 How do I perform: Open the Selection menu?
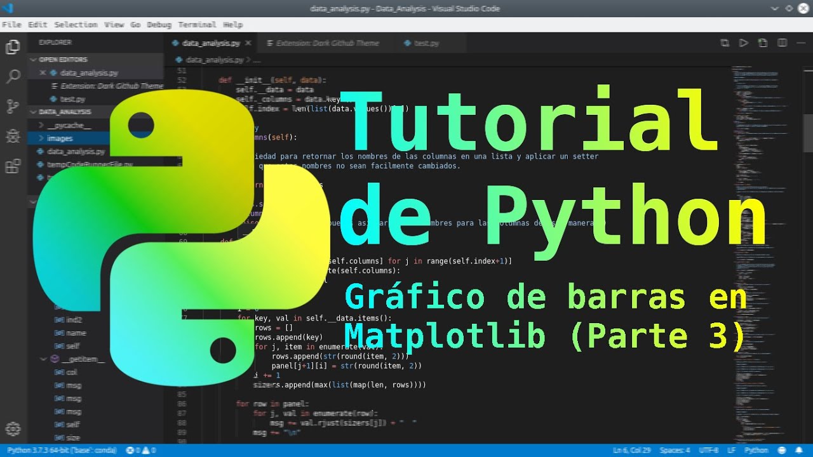(76, 24)
